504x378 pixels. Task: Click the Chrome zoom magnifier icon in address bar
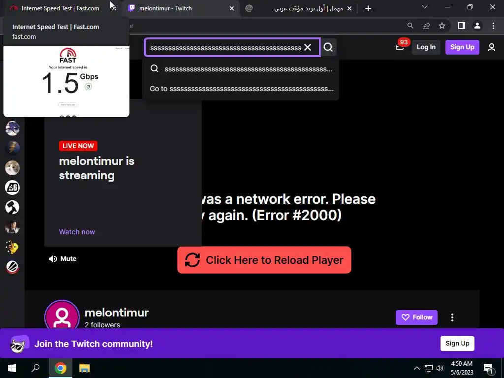410,26
